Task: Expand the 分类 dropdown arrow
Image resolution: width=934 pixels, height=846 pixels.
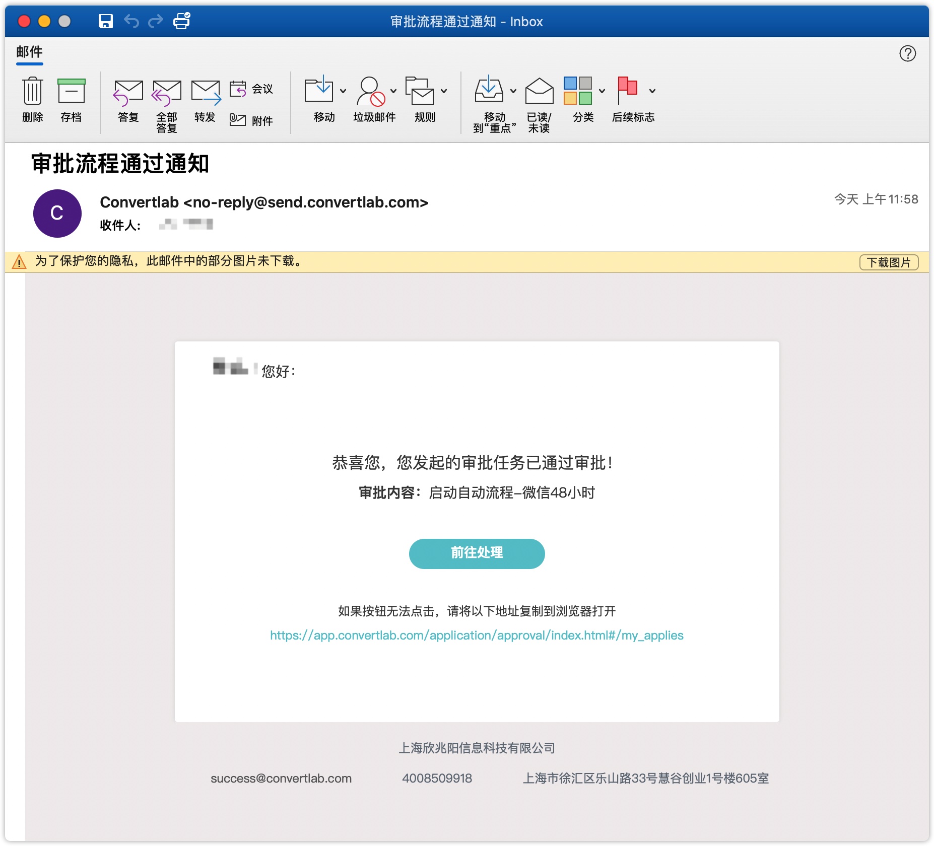Action: pyautogui.click(x=602, y=91)
